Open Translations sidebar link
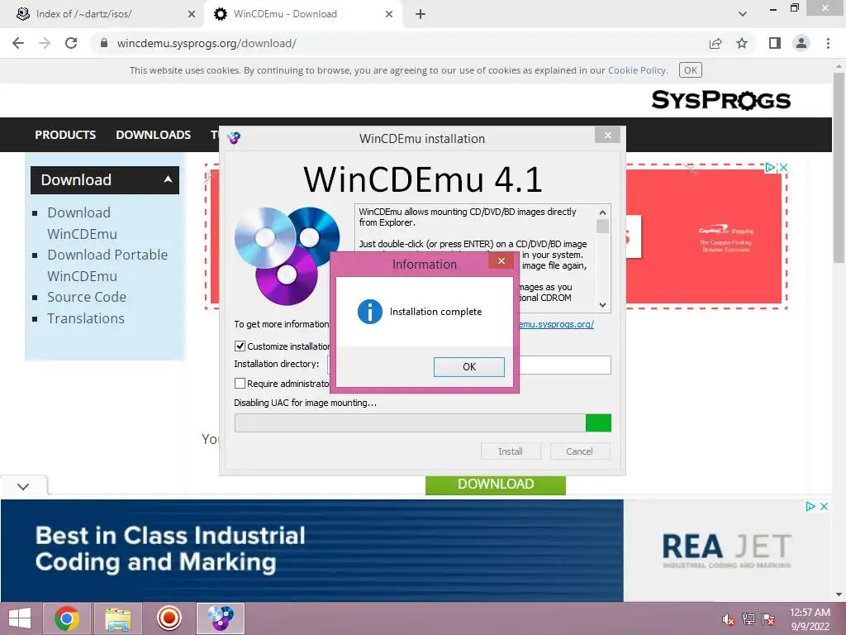 tap(86, 318)
